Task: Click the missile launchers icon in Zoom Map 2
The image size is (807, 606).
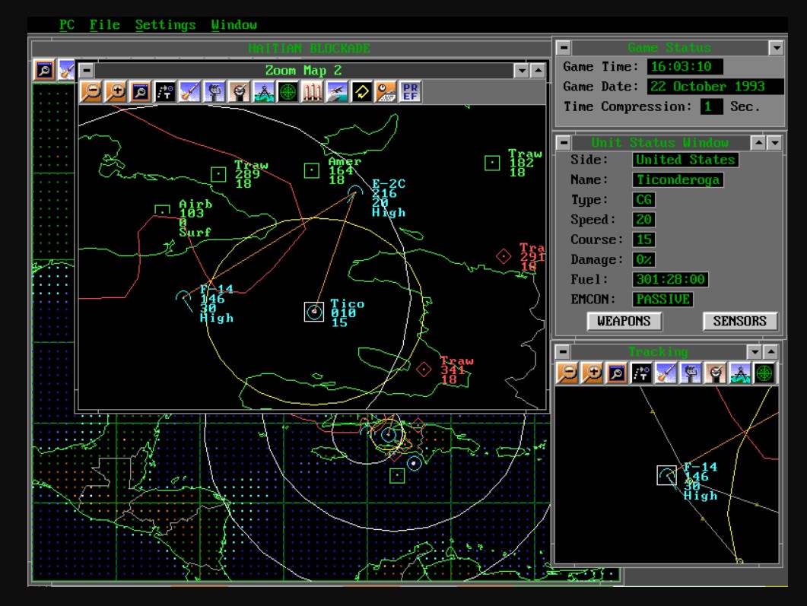Action: point(313,93)
